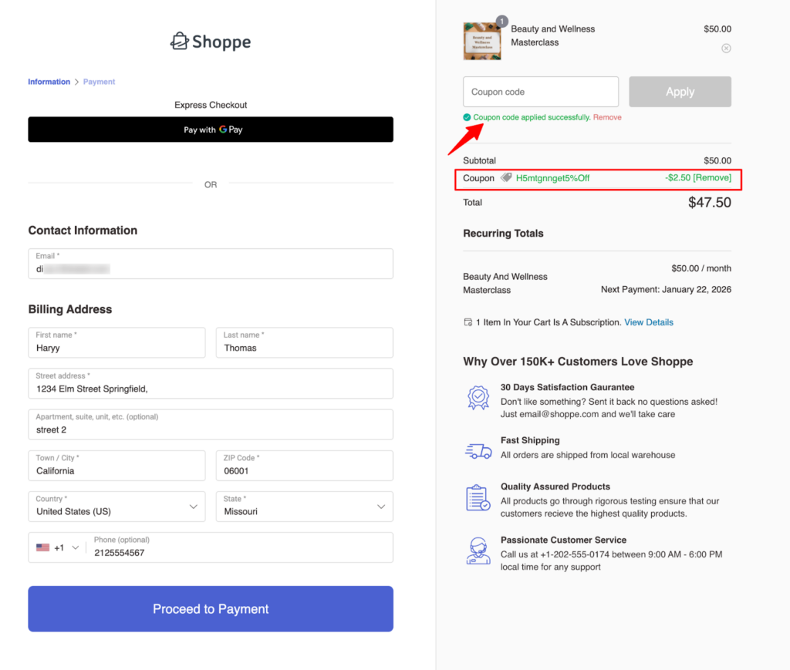Click the coupon tag icon

click(x=506, y=178)
